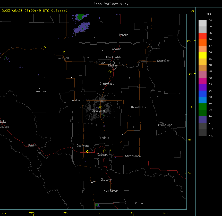Image resolution: width=222 pixels, height=216 pixels.
Task: Select the Strathmore city label
Action: pyautogui.click(x=133, y=156)
